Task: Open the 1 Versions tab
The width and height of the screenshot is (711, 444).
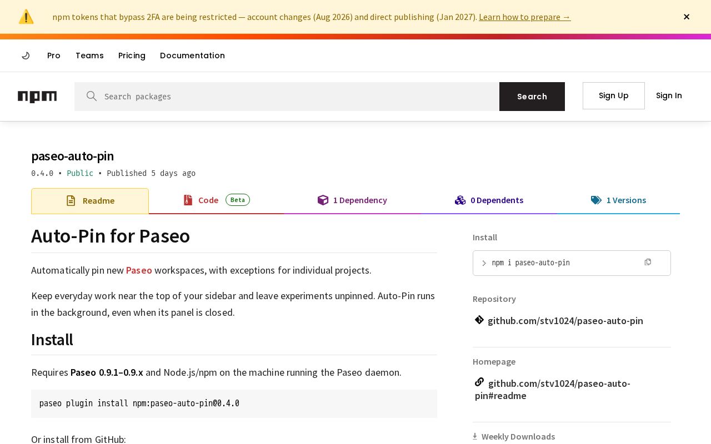Action: (618, 200)
